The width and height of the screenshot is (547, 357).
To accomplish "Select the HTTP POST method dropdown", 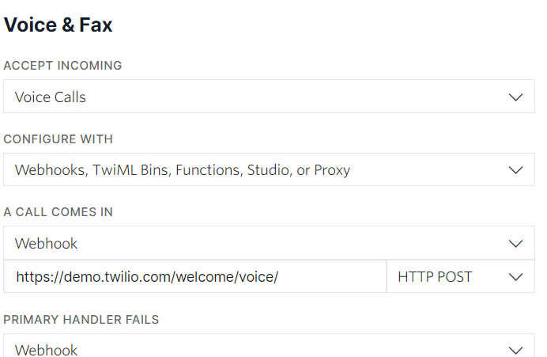I will [460, 277].
